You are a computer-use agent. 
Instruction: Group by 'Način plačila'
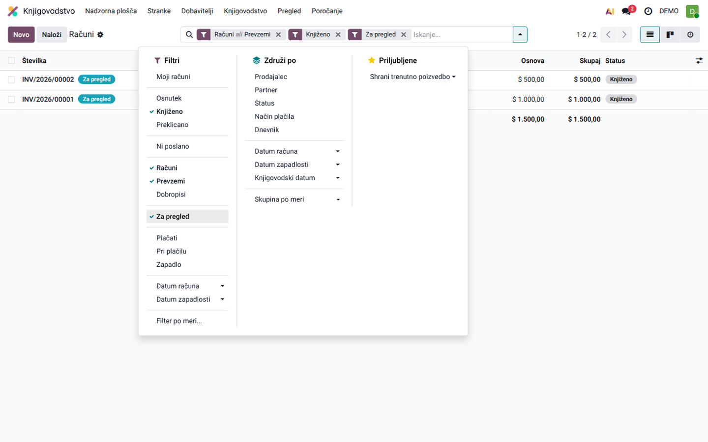[295, 116]
